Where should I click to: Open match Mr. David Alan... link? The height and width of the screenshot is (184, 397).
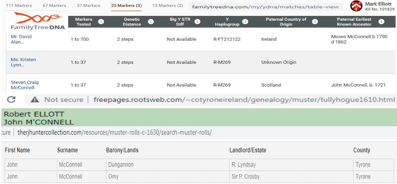pyautogui.click(x=21, y=39)
